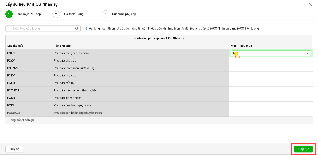Click the PCLN code cell
This screenshot has height=155, width=318.
coord(29,53)
